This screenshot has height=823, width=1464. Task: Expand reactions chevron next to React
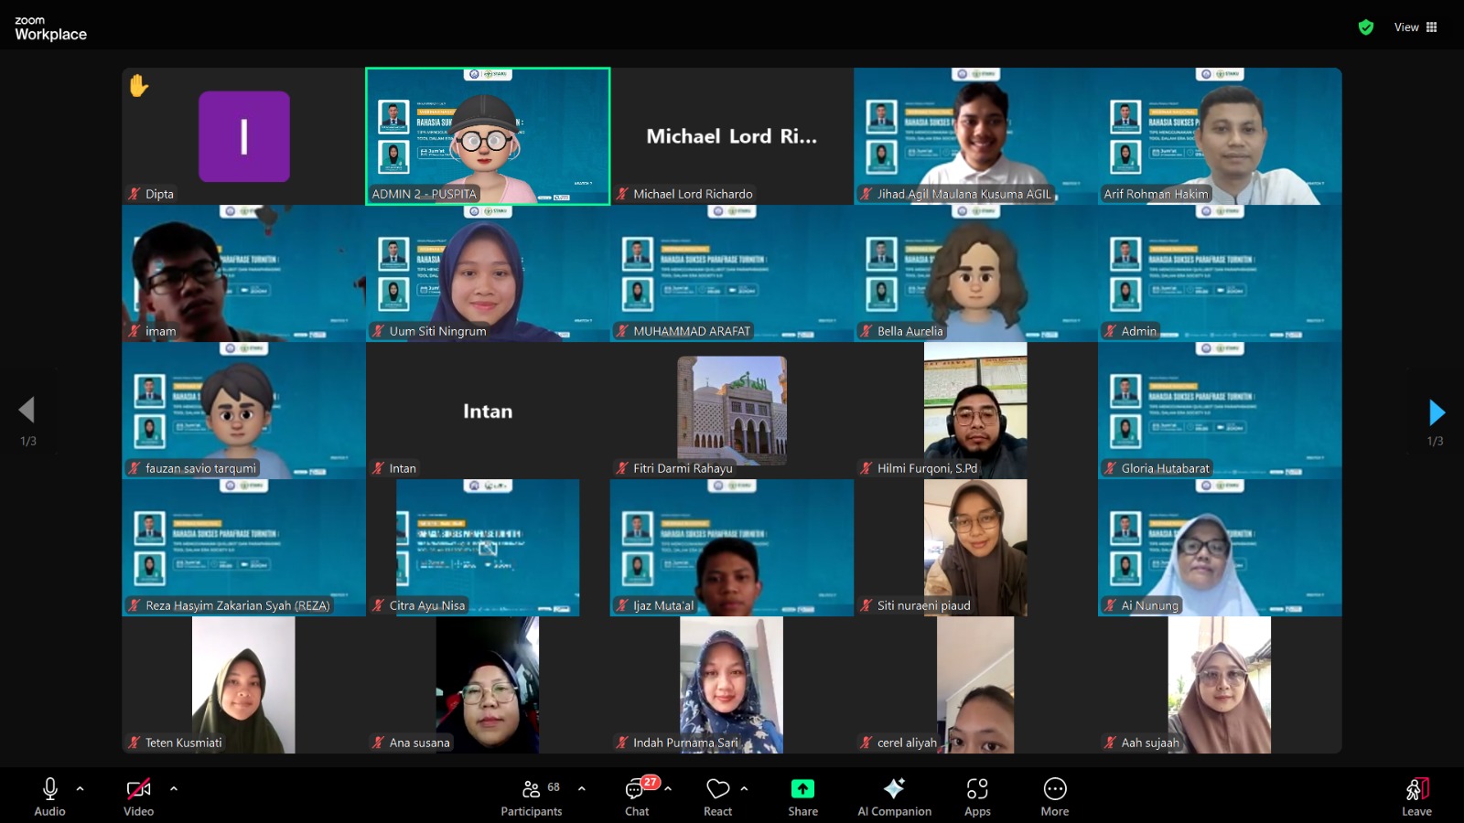[744, 788]
